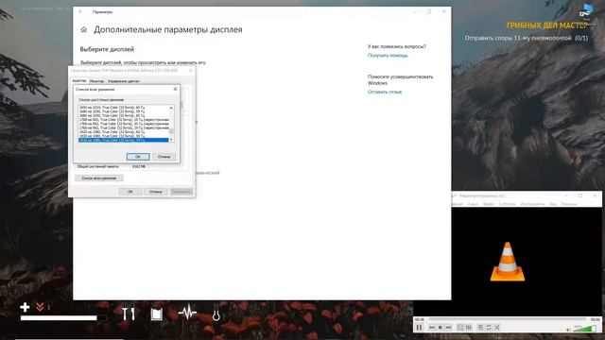The height and width of the screenshot is (340, 605).
Task: Click the modes list scroll up arrow
Action: tap(171, 108)
